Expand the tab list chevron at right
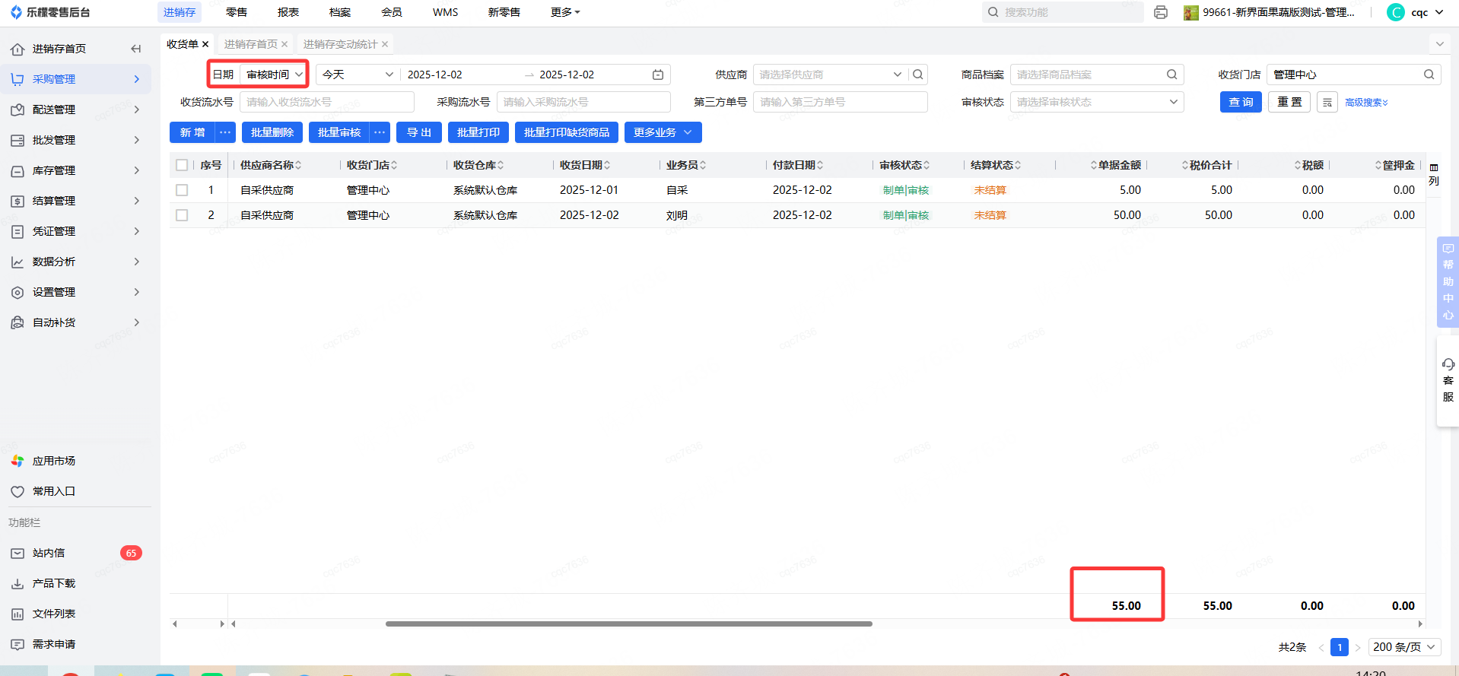Viewport: 1459px width, 676px height. (x=1439, y=44)
